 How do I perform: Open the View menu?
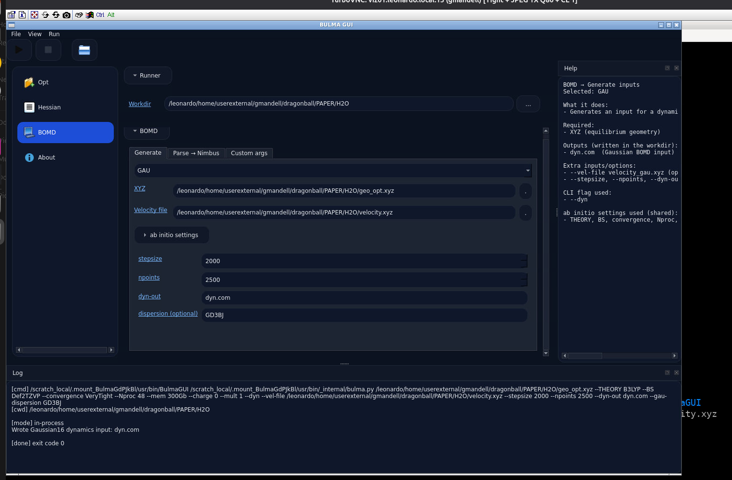coord(35,34)
